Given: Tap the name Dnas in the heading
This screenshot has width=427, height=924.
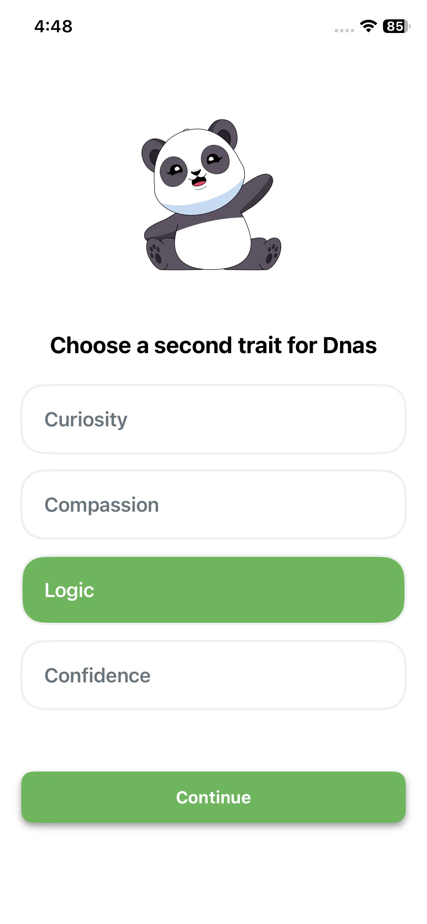Looking at the screenshot, I should 350,345.
